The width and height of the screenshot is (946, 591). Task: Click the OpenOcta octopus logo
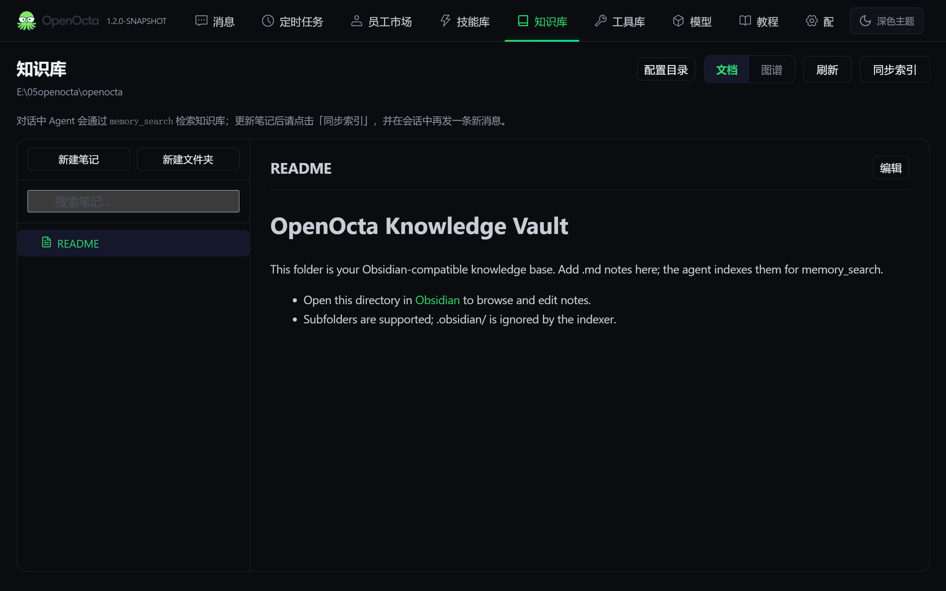(x=27, y=21)
